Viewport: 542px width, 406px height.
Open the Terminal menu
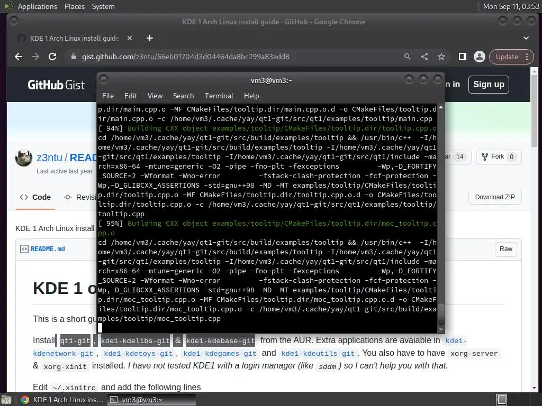(x=219, y=96)
